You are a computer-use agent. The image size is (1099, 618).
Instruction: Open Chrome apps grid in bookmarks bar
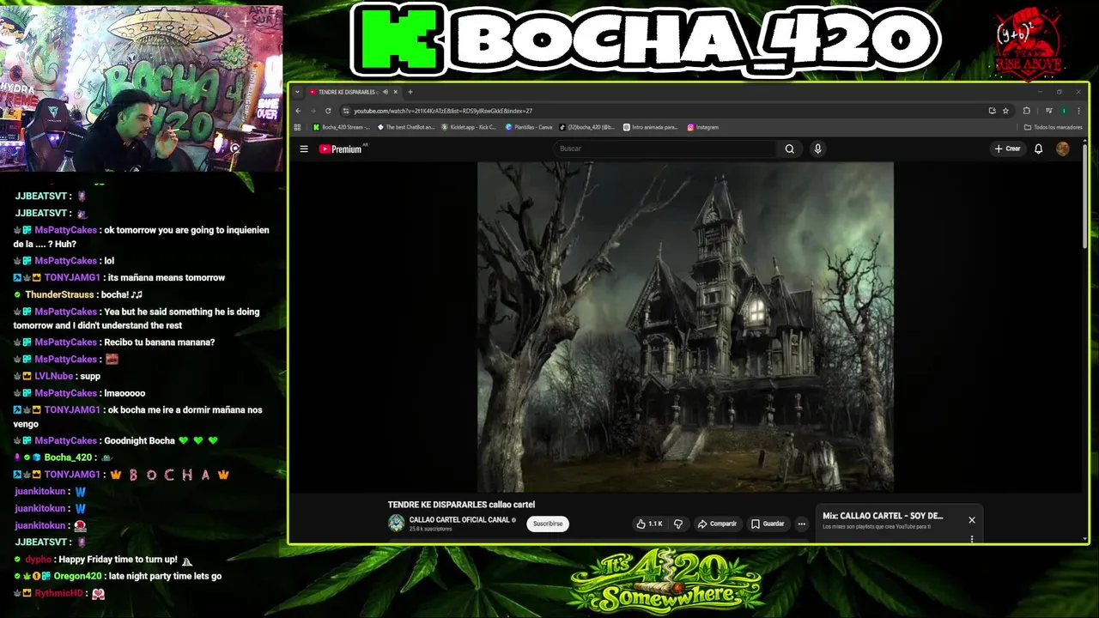tap(298, 127)
